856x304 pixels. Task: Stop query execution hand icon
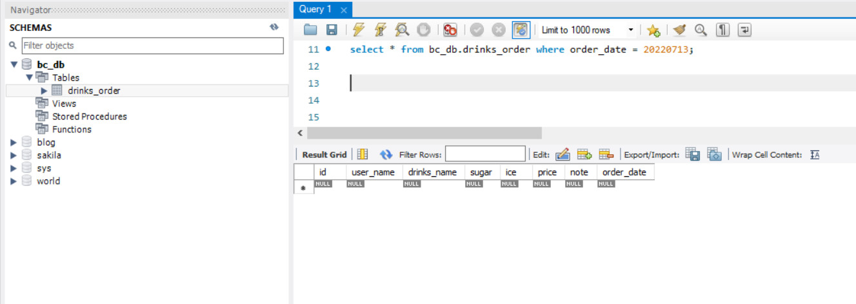pyautogui.click(x=423, y=30)
